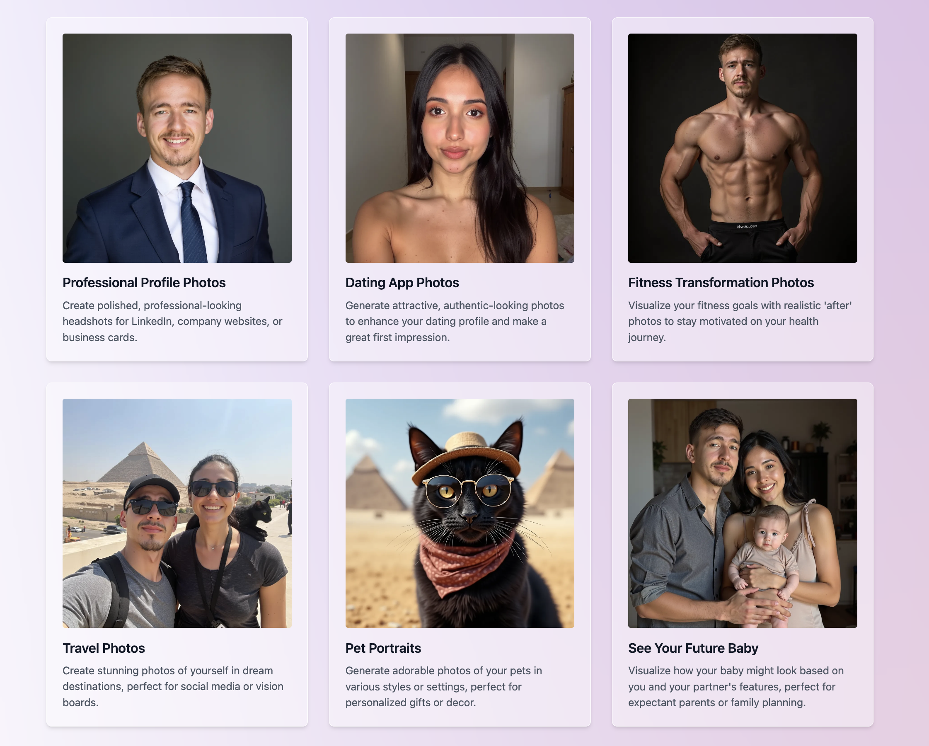Select the Travel Photos heading
The width and height of the screenshot is (929, 746).
click(x=104, y=648)
